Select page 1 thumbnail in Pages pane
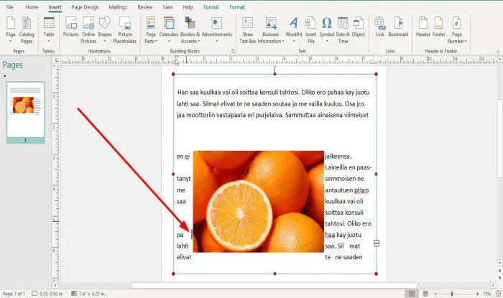Image resolution: width=503 pixels, height=298 pixels. pos(26,112)
